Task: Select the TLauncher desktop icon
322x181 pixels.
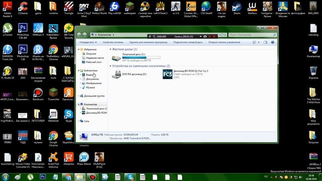Action: click(53, 94)
